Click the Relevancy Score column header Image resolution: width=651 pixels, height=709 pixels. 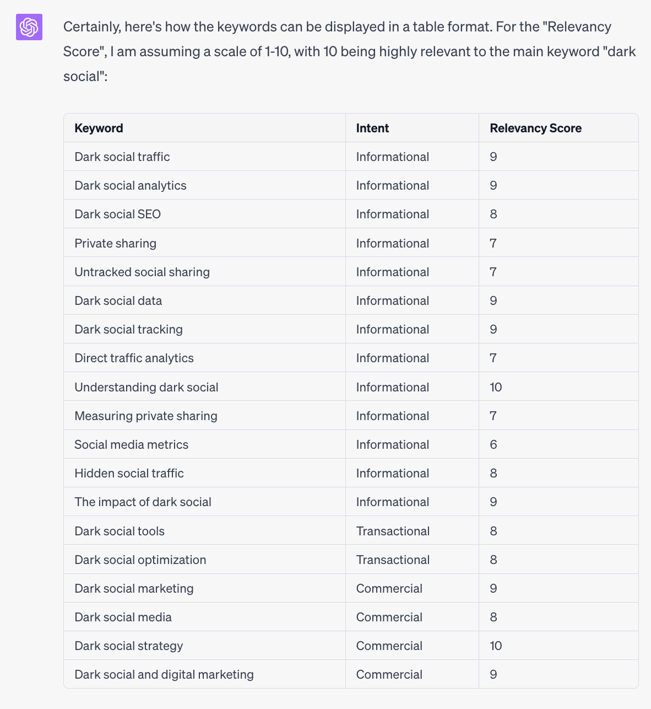point(535,128)
